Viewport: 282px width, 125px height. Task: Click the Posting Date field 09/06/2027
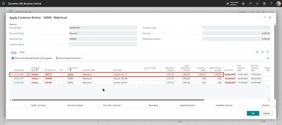pyautogui.click(x=103, y=28)
